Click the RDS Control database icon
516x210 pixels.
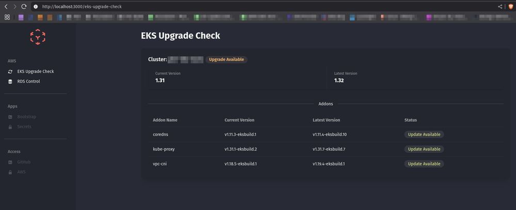[10, 82]
